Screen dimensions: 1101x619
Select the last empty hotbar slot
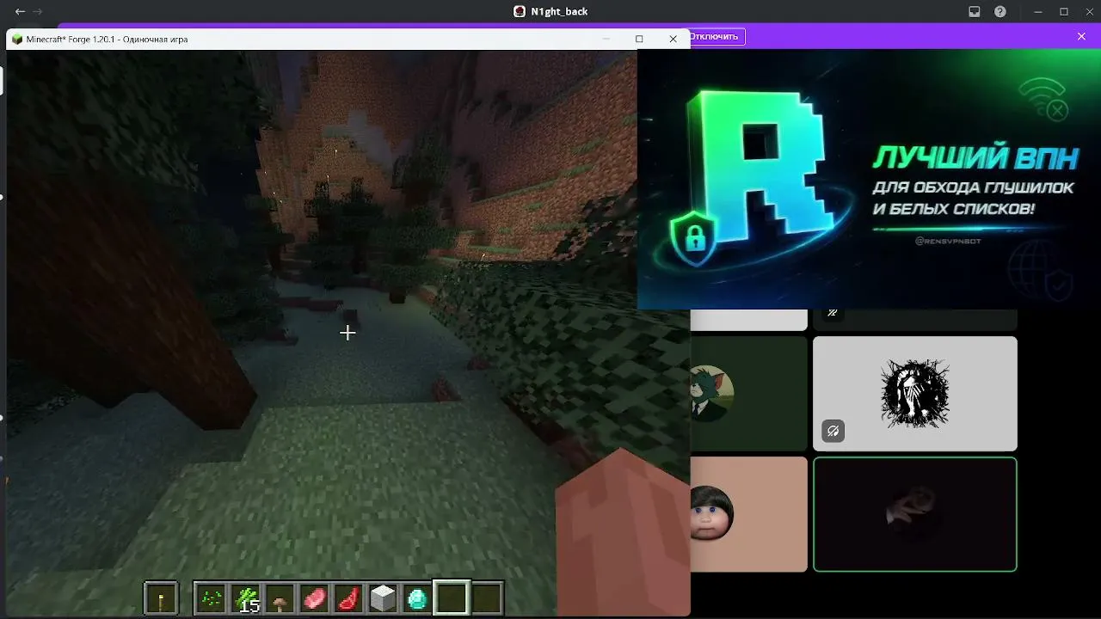pyautogui.click(x=487, y=598)
